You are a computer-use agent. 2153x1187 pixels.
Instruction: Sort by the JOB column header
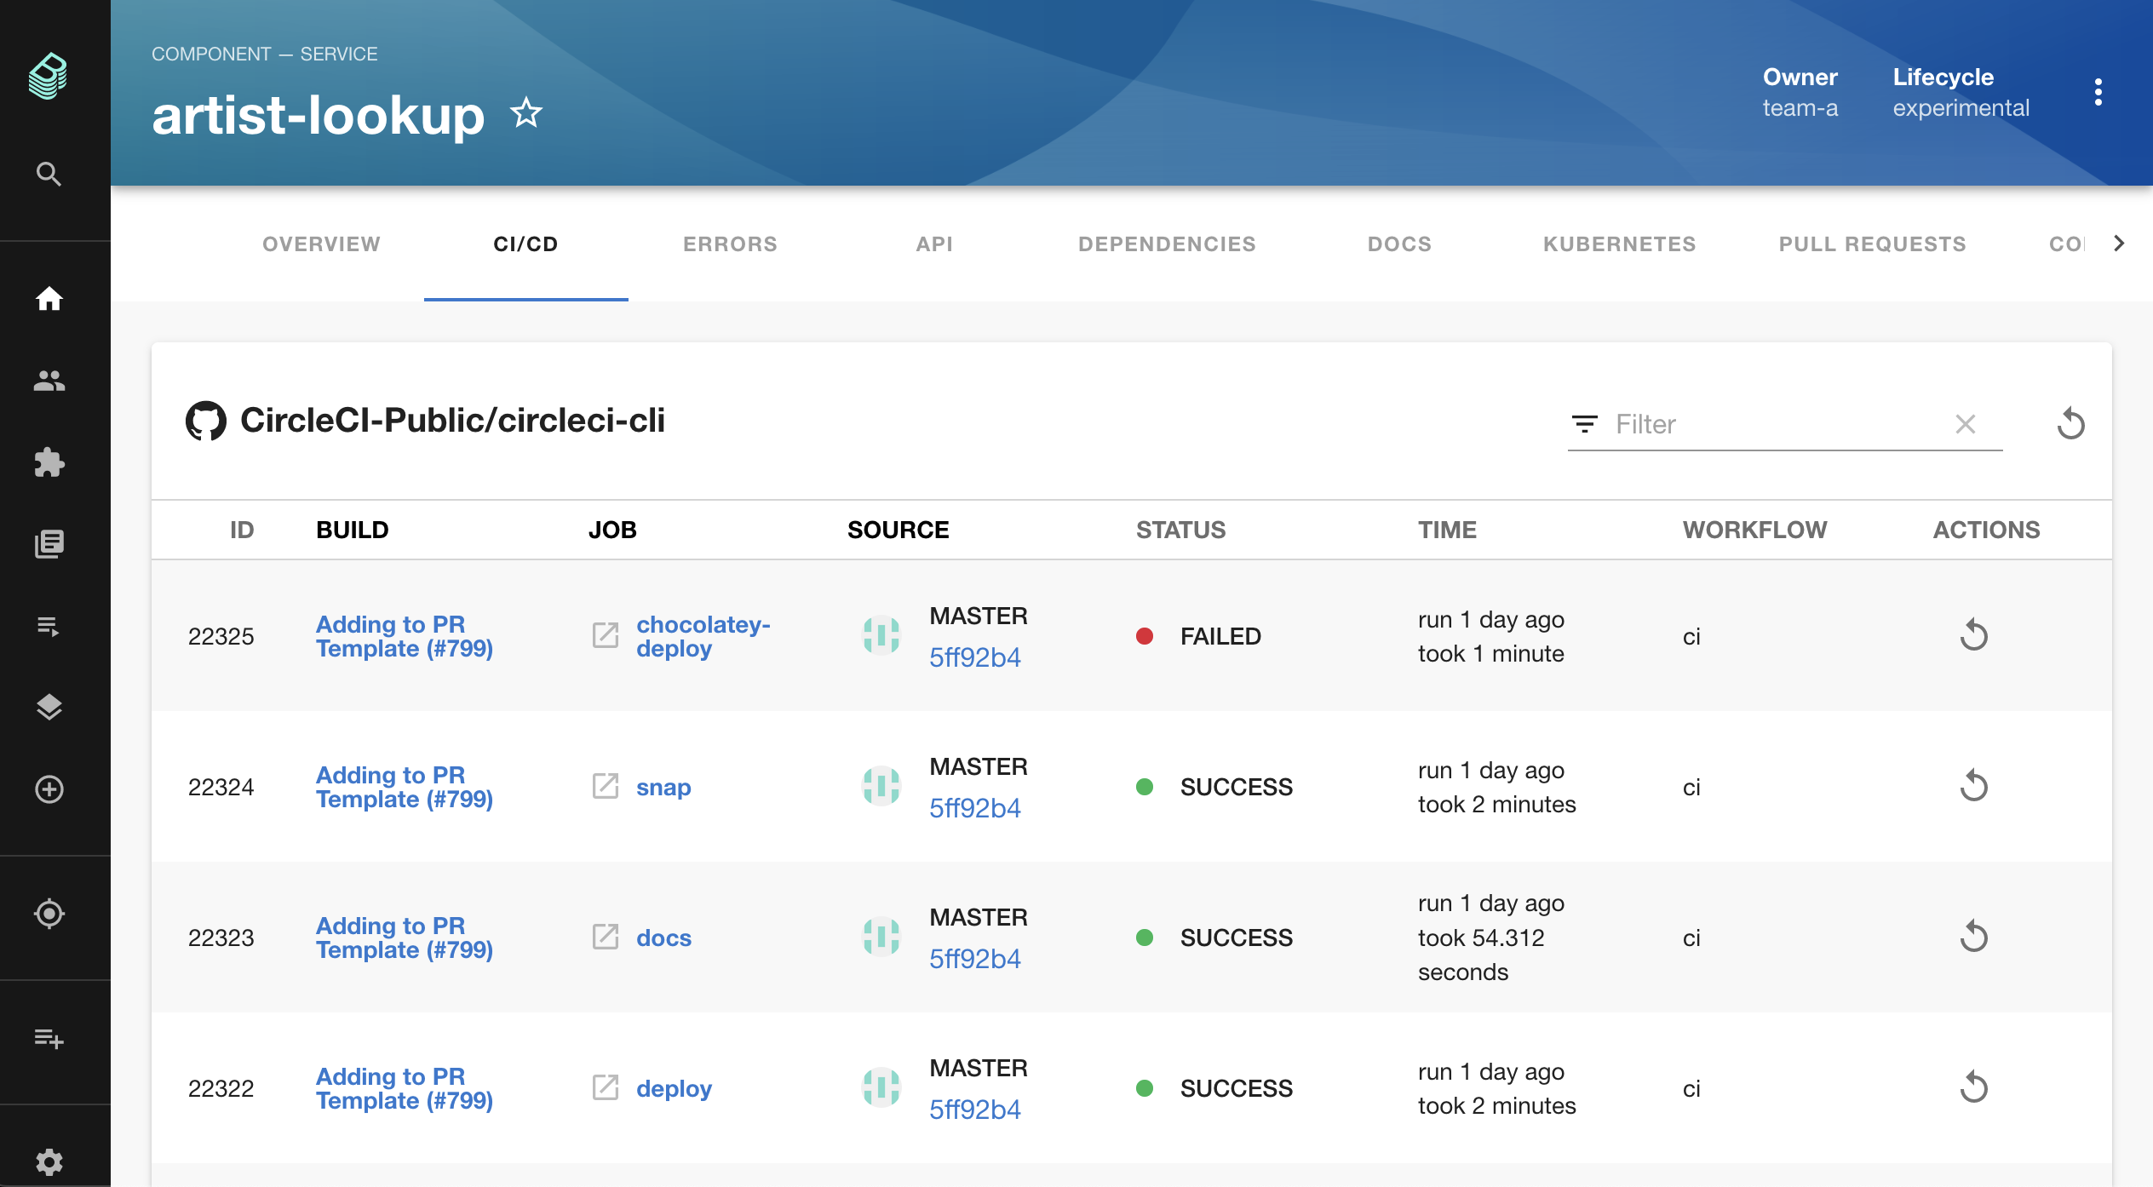(x=612, y=530)
